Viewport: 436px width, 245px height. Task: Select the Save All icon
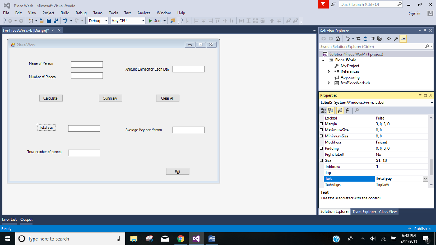point(56,20)
